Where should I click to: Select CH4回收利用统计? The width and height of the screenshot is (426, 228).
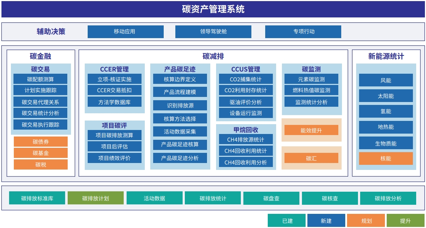(x=246, y=151)
